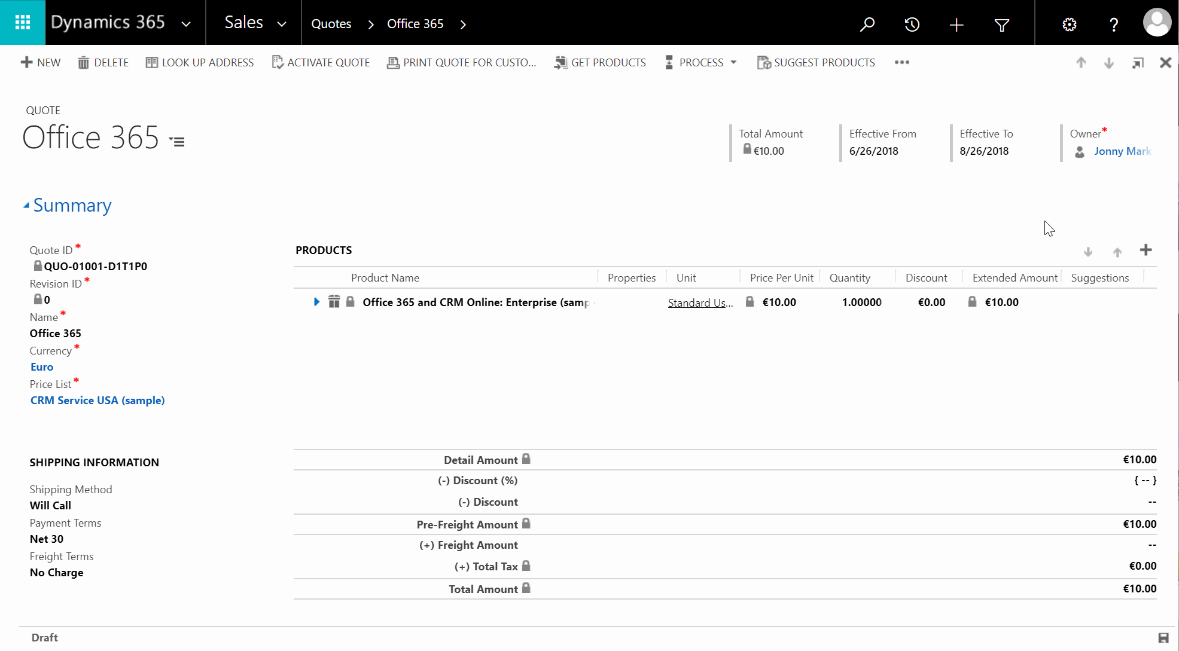
Task: Click the help question mark icon
Action: 1114,25
